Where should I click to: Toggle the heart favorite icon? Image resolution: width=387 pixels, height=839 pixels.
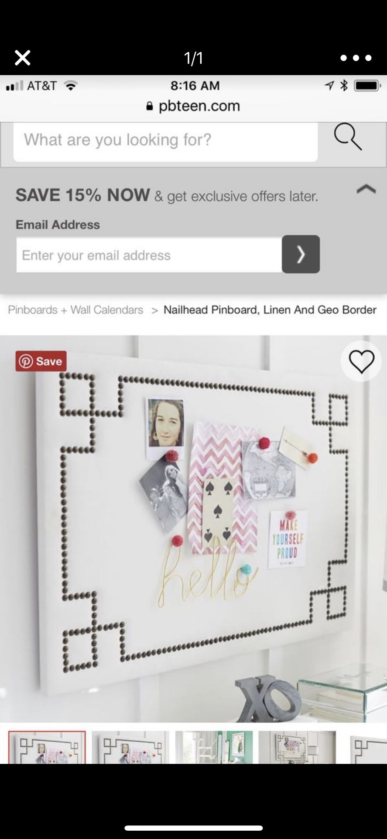click(x=361, y=361)
